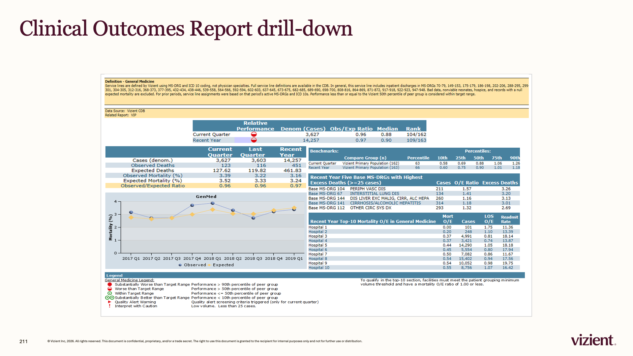Click the expected deaths value "461.83"
The width and height of the screenshot is (633, 356).
coord(292,171)
